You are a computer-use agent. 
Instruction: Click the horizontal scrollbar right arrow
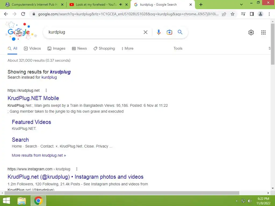[x=268, y=193]
